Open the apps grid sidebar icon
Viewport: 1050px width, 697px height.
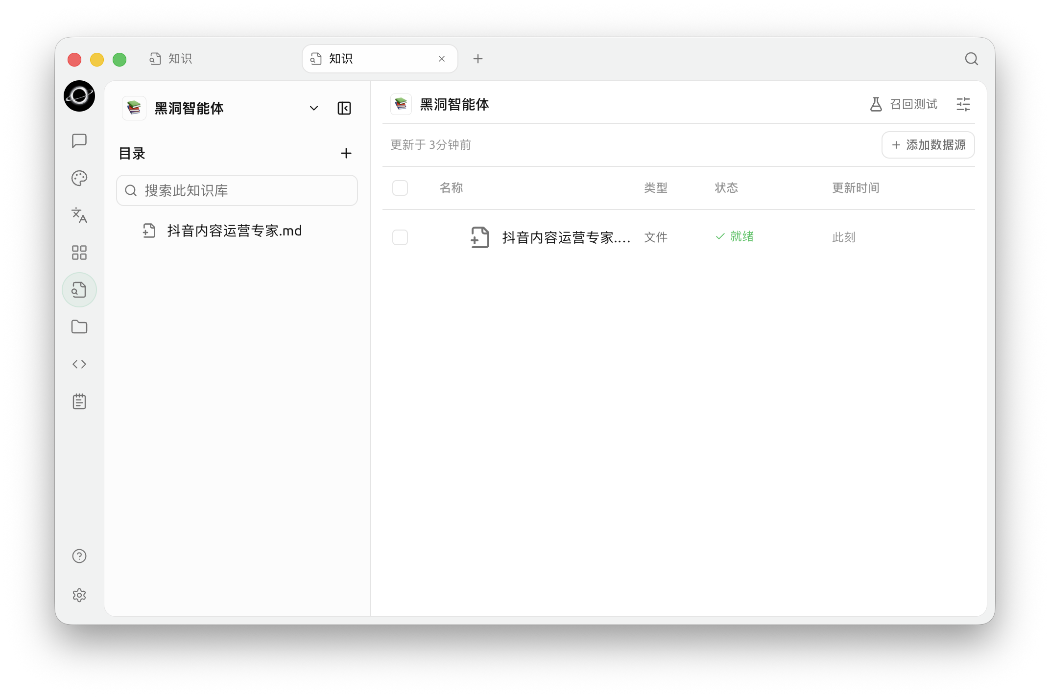(x=79, y=253)
